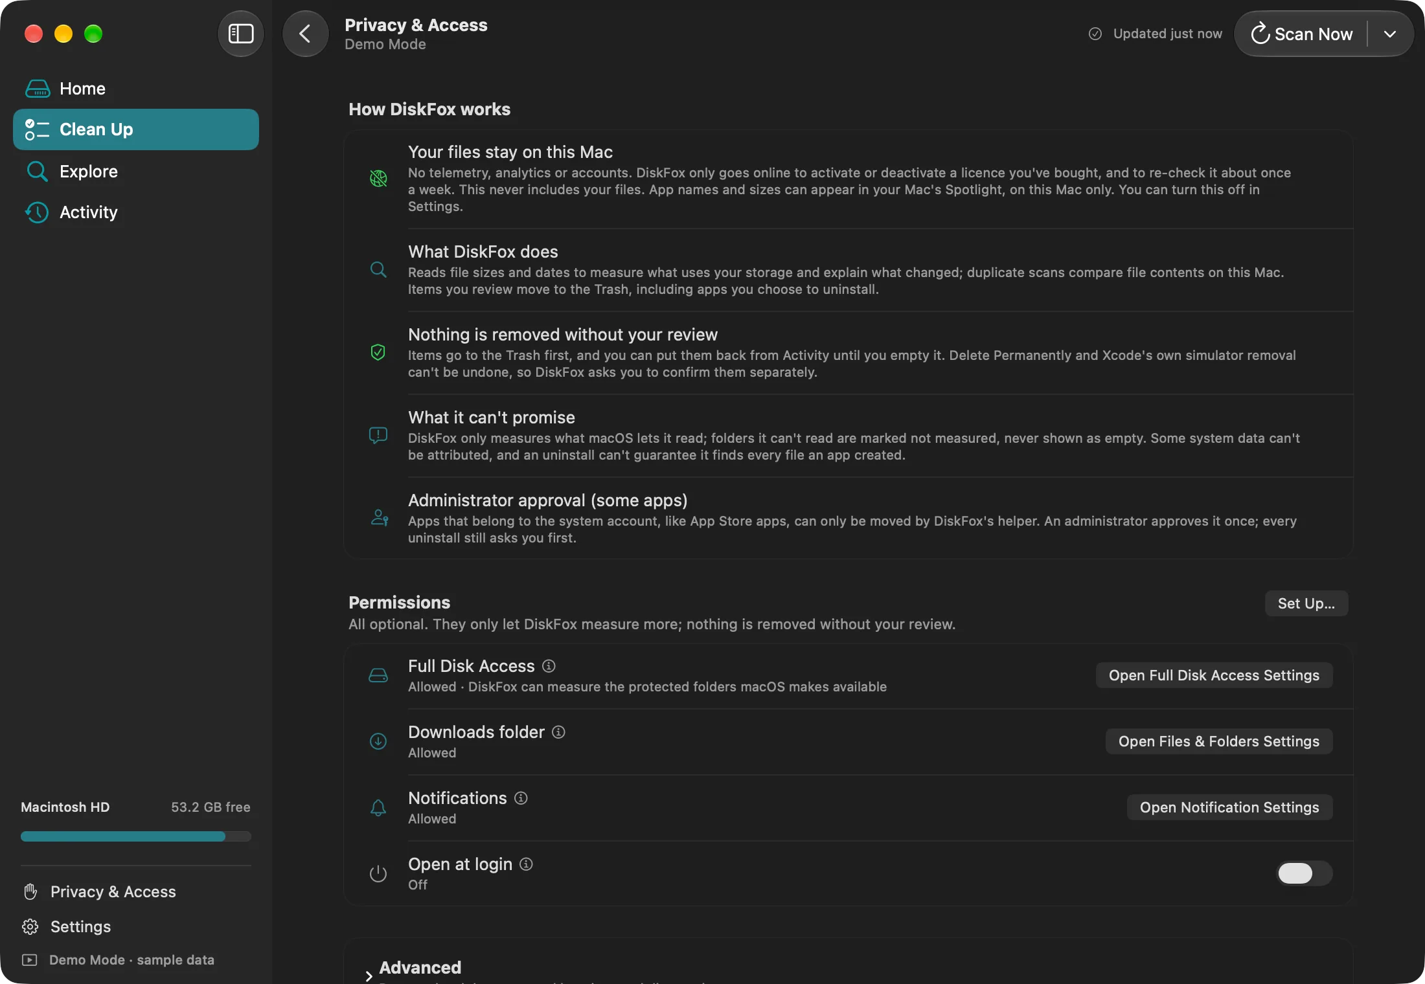This screenshot has height=984, width=1425.
Task: Open the Activity section
Action: point(136,212)
